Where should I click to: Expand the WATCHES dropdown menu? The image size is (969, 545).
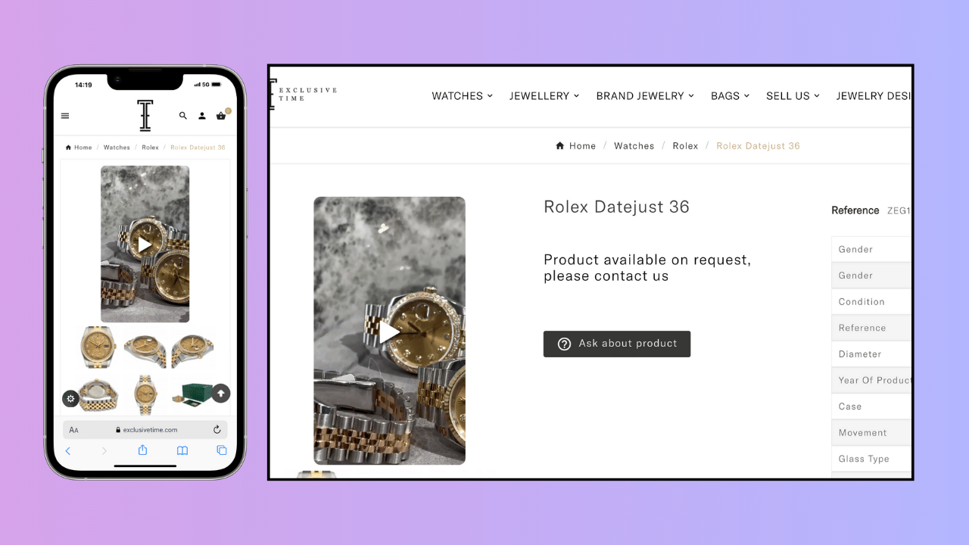463,96
